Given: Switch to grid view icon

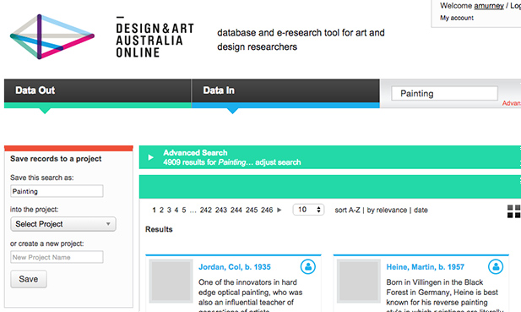Looking at the screenshot, I should point(513,211).
